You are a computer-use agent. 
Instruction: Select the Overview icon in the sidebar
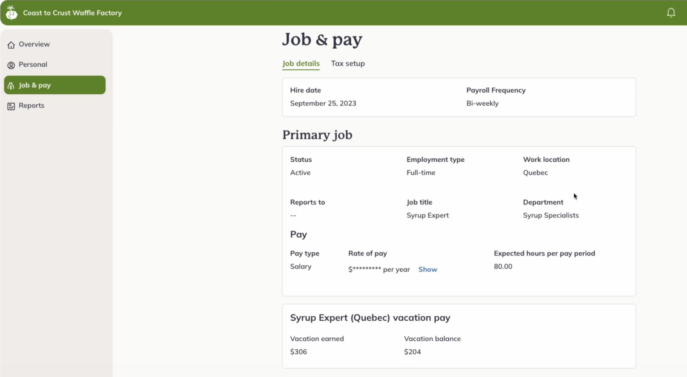11,44
